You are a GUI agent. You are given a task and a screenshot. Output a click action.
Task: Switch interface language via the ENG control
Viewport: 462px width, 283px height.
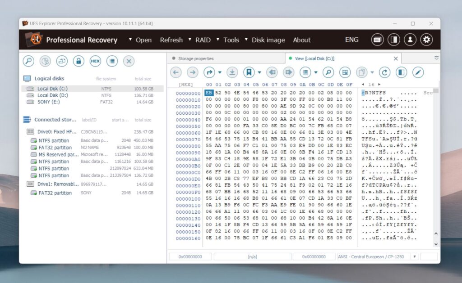tap(351, 40)
